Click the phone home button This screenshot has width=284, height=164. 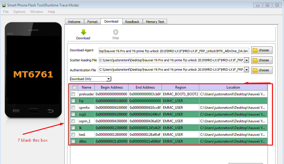(x=33, y=111)
